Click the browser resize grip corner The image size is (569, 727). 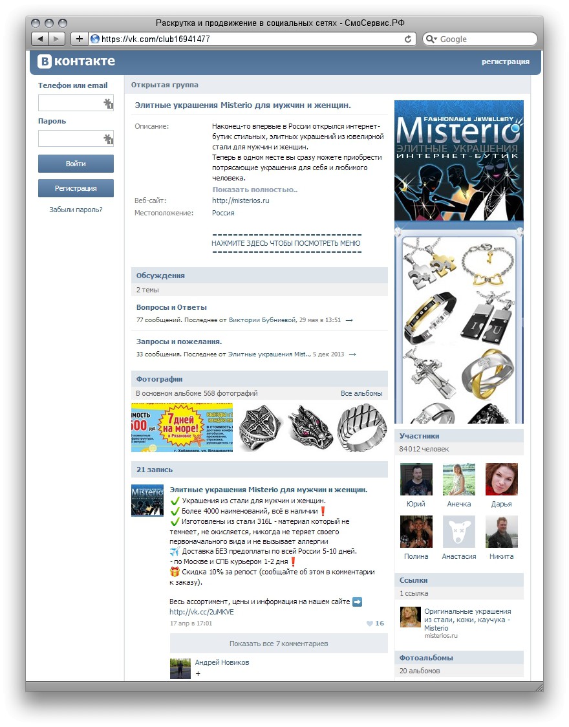539,687
